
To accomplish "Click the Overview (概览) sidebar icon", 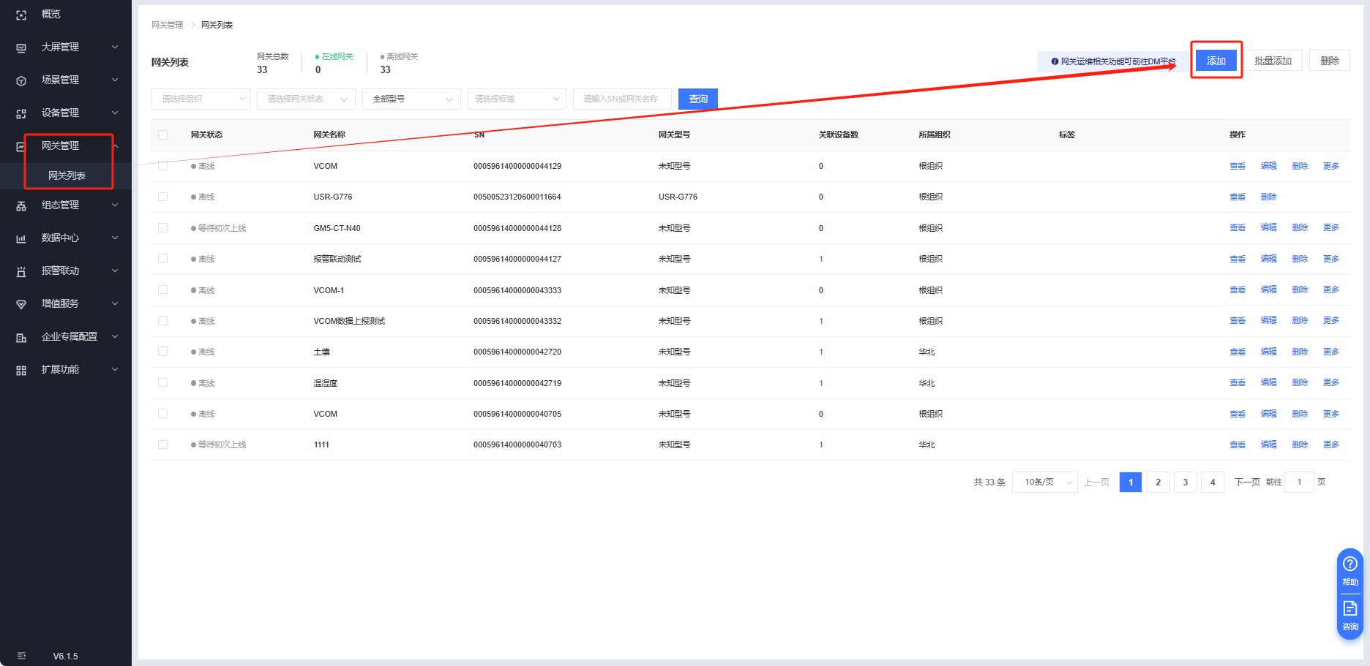I will (x=21, y=15).
